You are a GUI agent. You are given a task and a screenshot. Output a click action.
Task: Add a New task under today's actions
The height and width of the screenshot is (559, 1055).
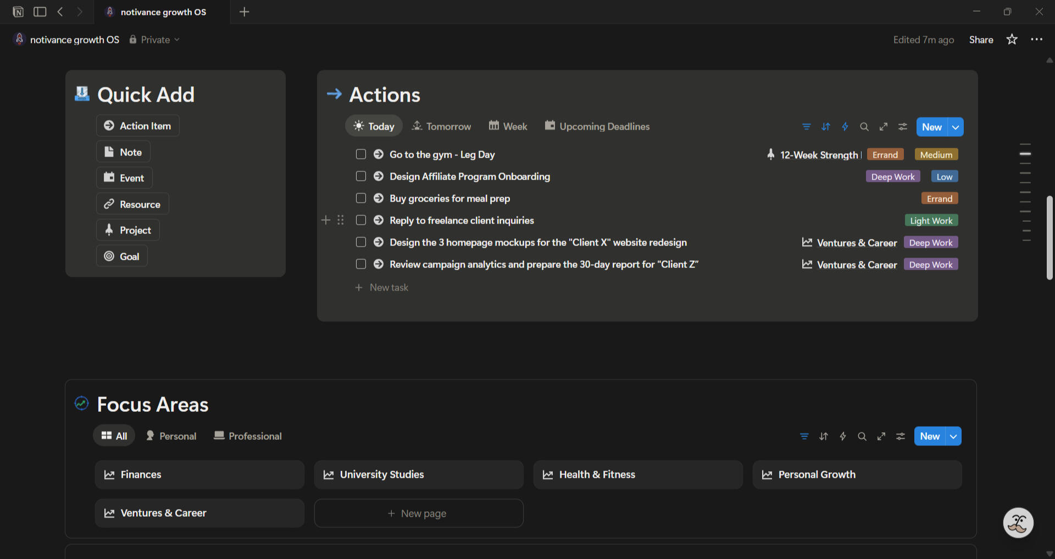pyautogui.click(x=382, y=287)
